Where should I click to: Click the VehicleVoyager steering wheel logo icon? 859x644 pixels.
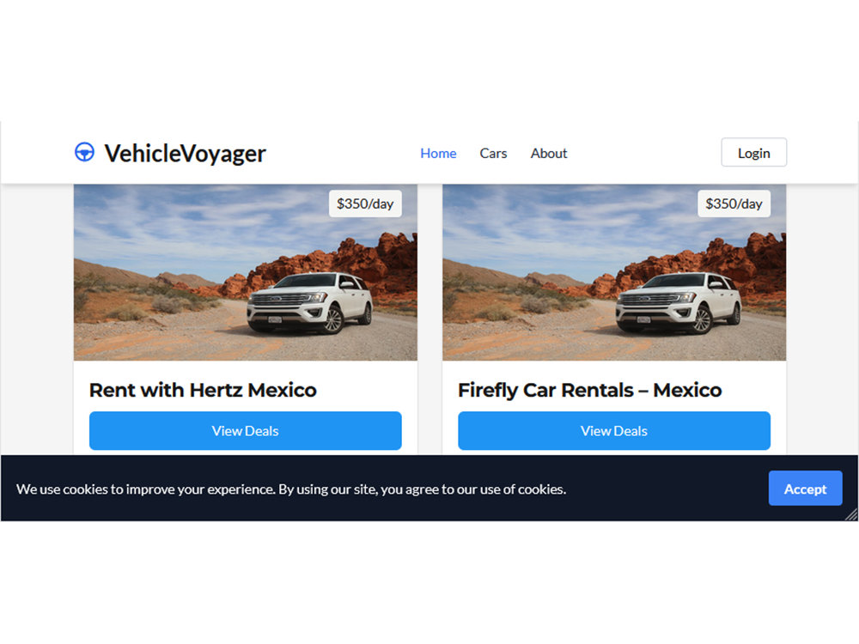coord(84,152)
